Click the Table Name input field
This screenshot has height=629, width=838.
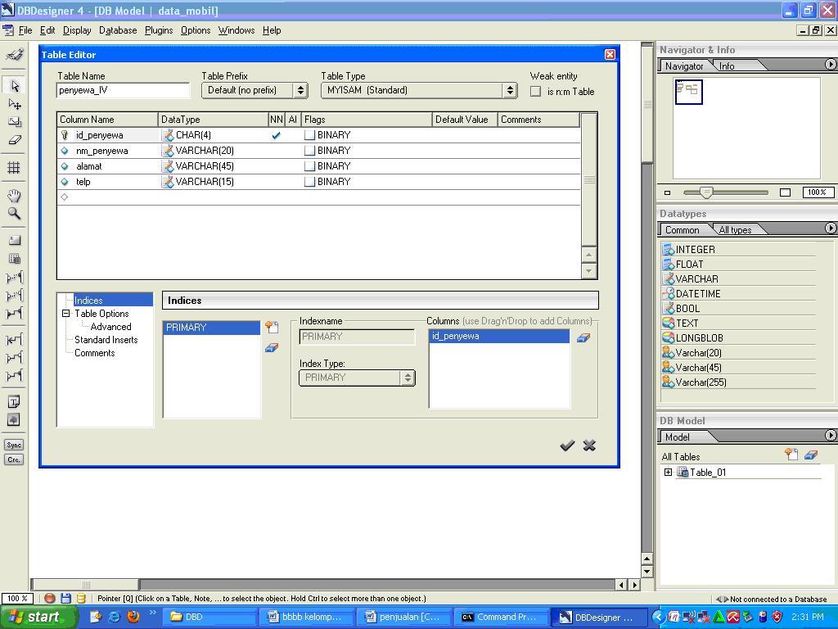pyautogui.click(x=123, y=90)
